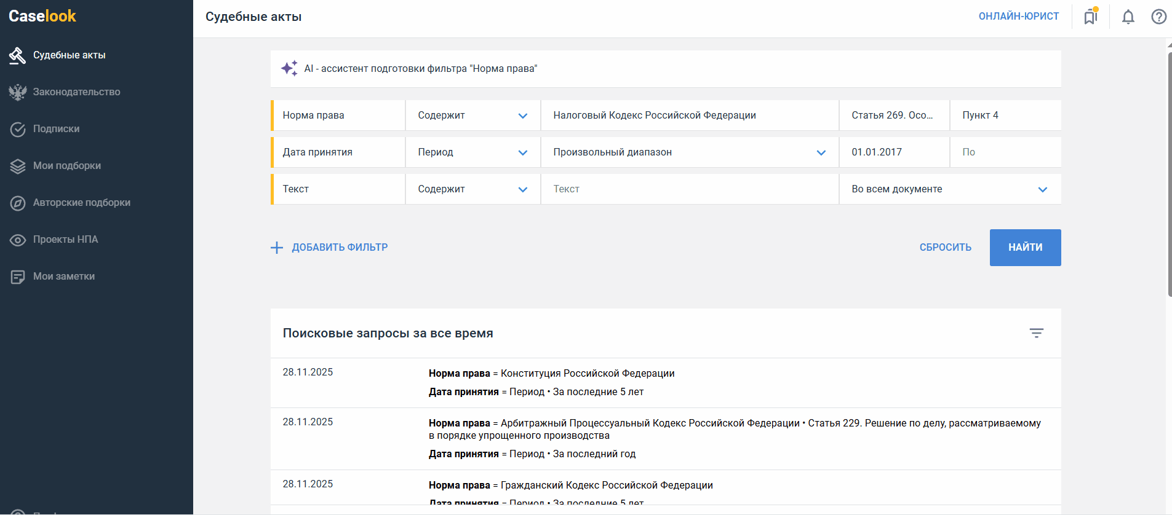Viewport: 1172px width, 515px height.
Task: Open search history filter icon
Action: (x=1036, y=333)
